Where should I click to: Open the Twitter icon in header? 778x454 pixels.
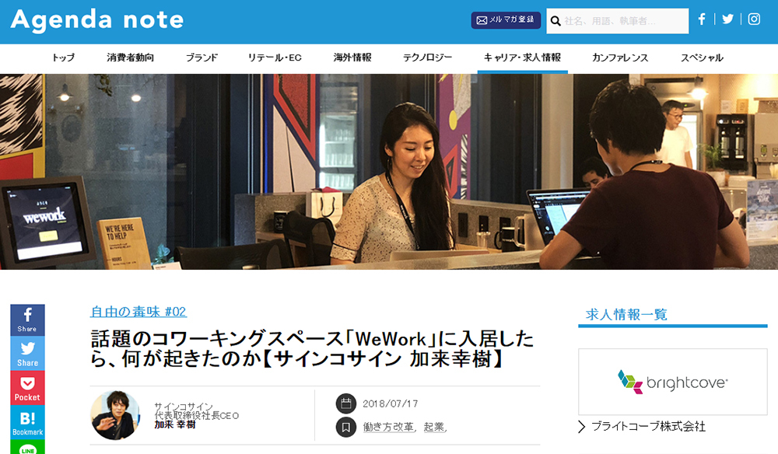tap(727, 19)
